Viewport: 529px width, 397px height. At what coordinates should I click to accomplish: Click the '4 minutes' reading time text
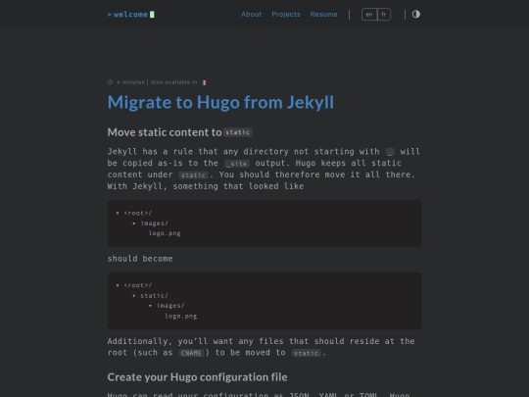click(x=130, y=82)
